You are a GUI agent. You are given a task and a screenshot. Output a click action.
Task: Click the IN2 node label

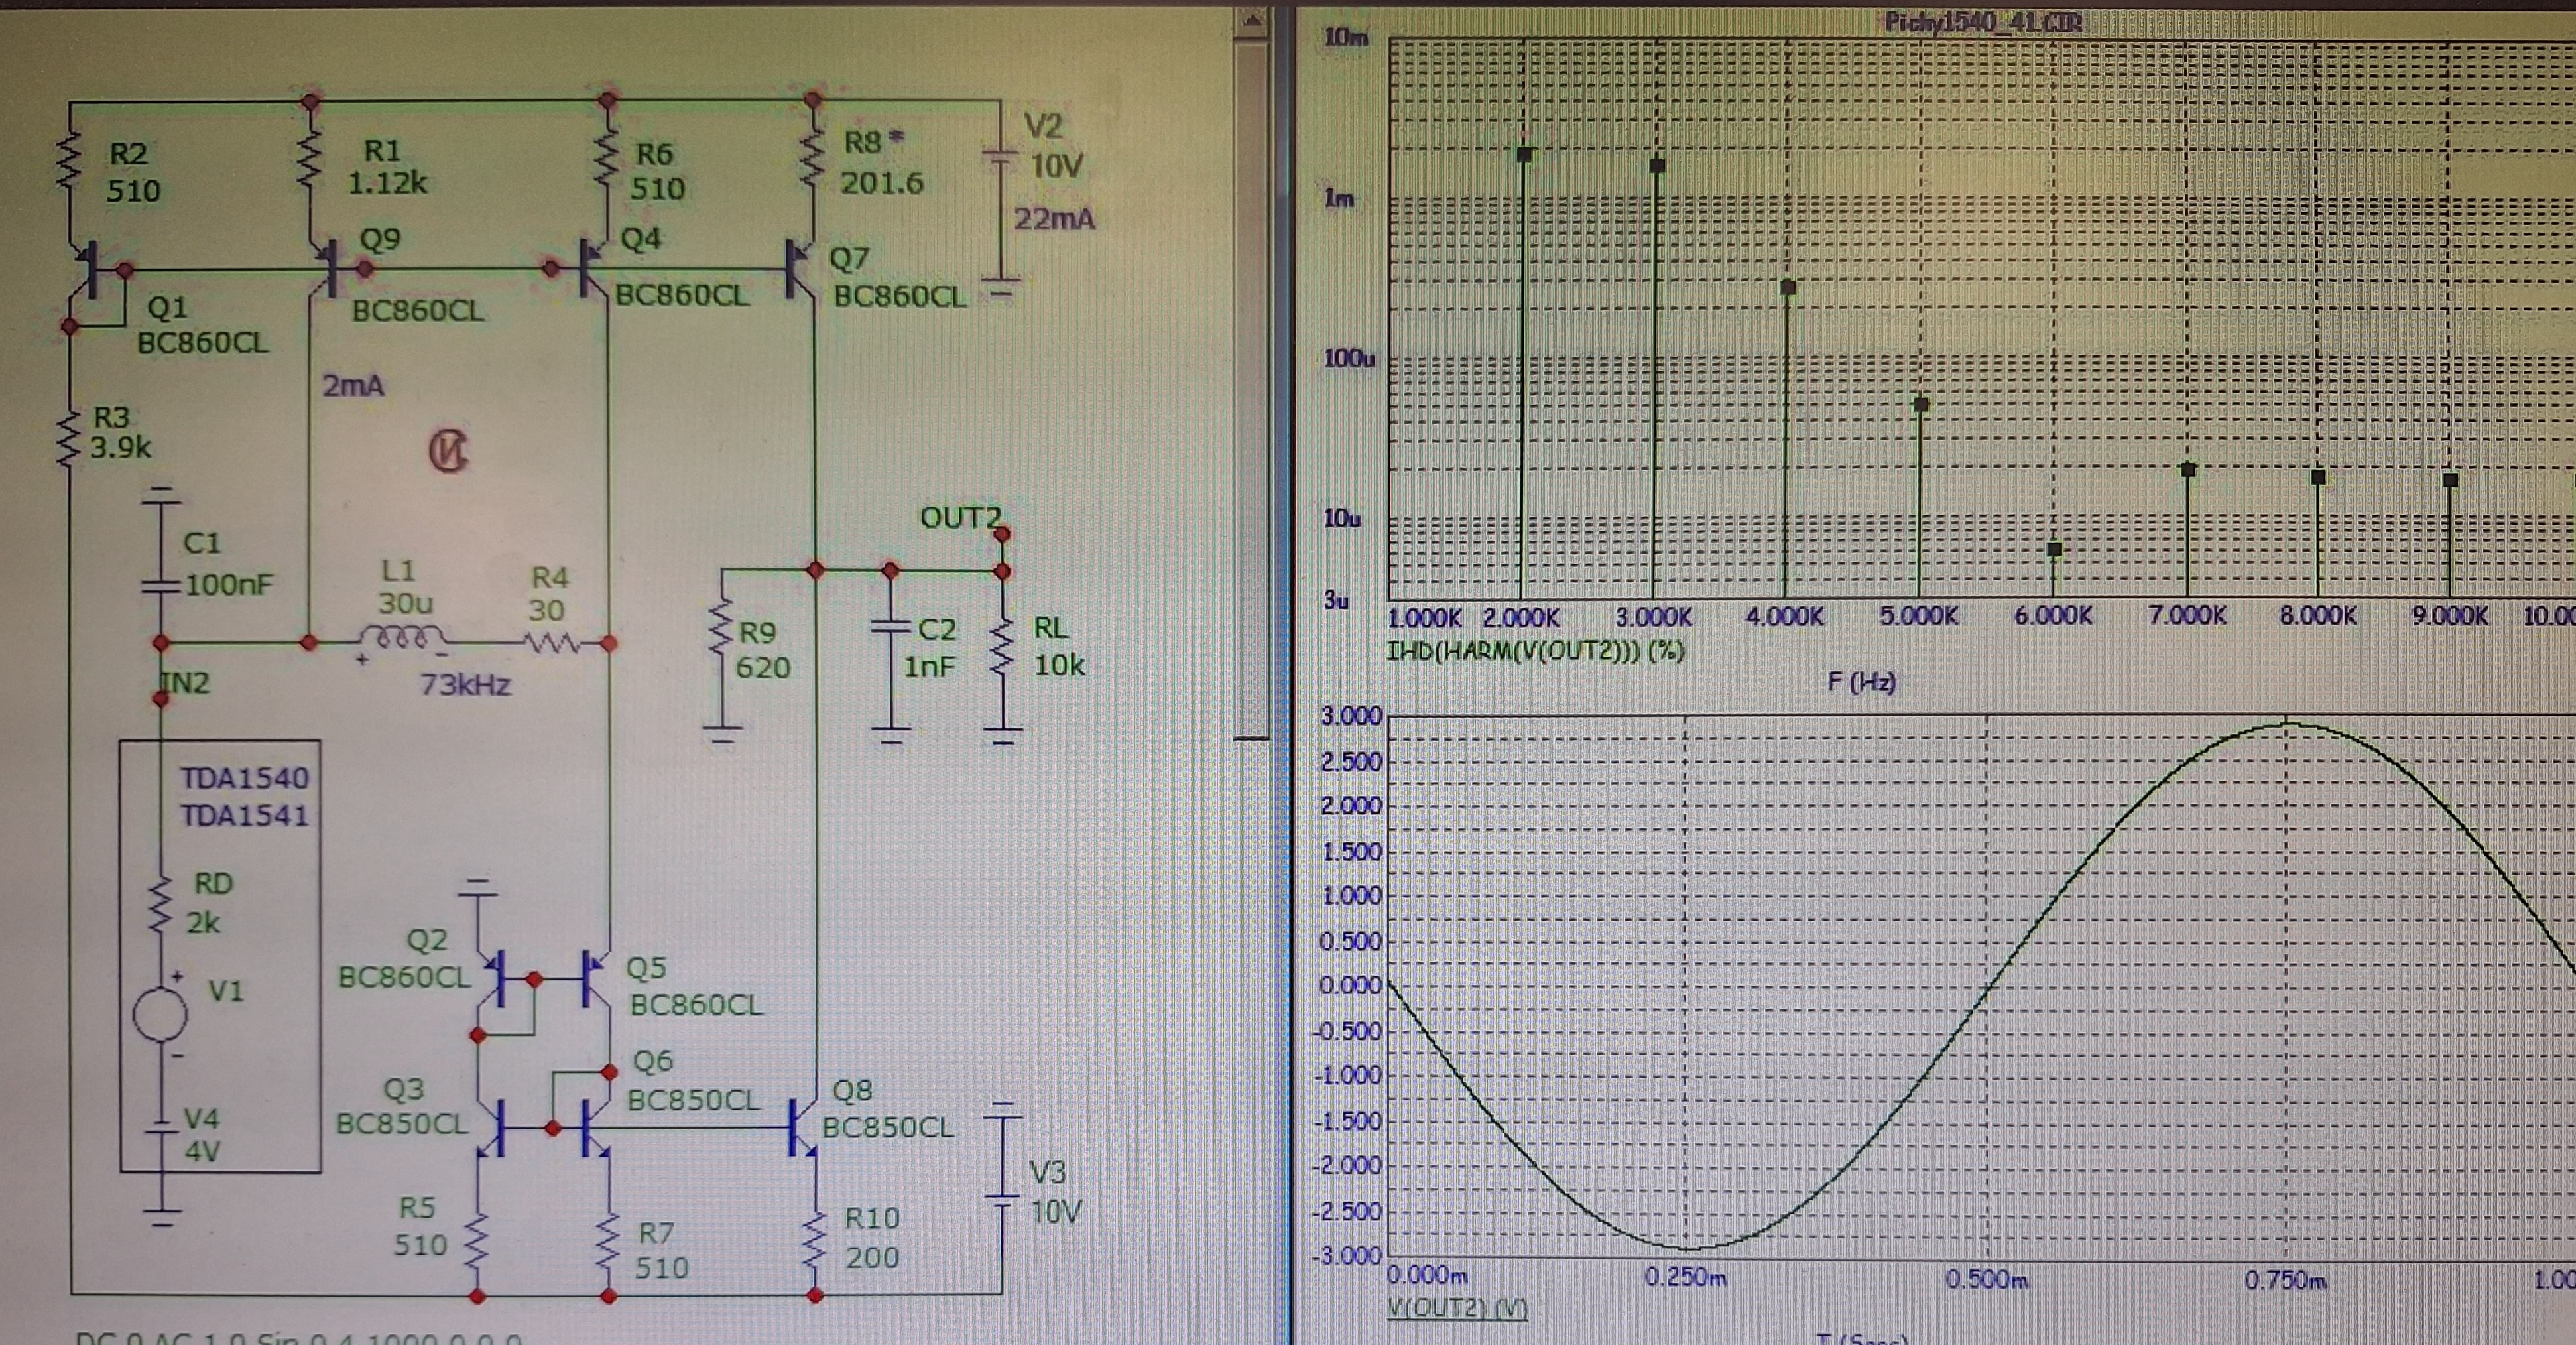point(187,683)
